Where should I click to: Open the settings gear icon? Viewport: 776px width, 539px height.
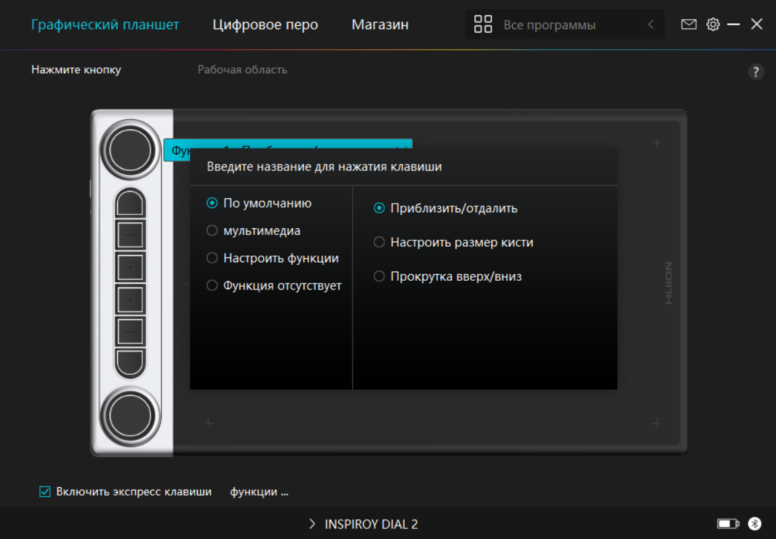pos(713,25)
